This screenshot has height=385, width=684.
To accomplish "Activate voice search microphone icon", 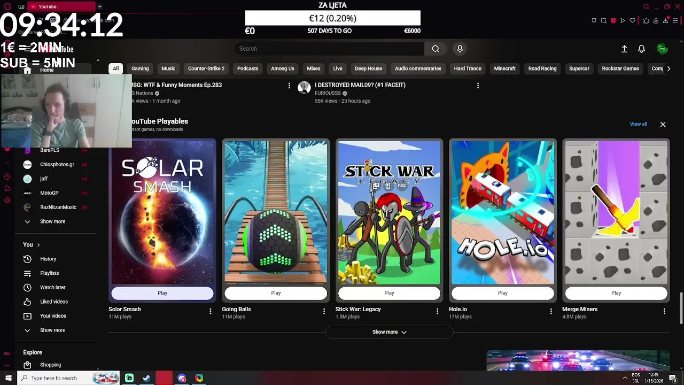I will click(460, 49).
